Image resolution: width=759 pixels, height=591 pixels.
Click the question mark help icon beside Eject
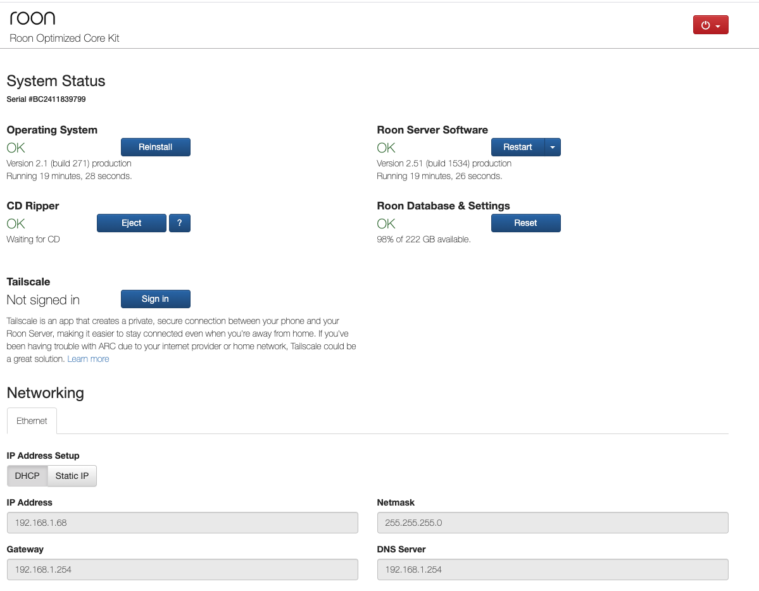click(179, 223)
